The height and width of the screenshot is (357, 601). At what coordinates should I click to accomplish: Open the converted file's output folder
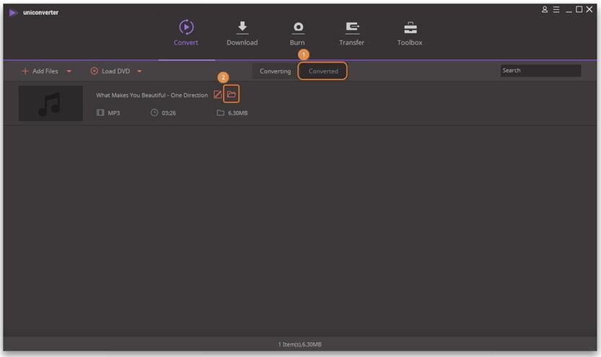(x=231, y=94)
